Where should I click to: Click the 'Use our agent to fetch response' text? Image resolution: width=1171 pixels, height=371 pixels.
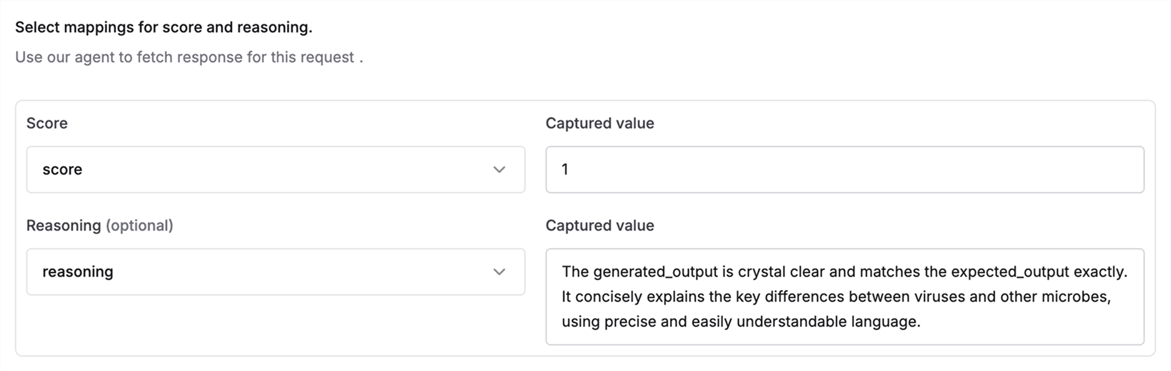click(190, 57)
